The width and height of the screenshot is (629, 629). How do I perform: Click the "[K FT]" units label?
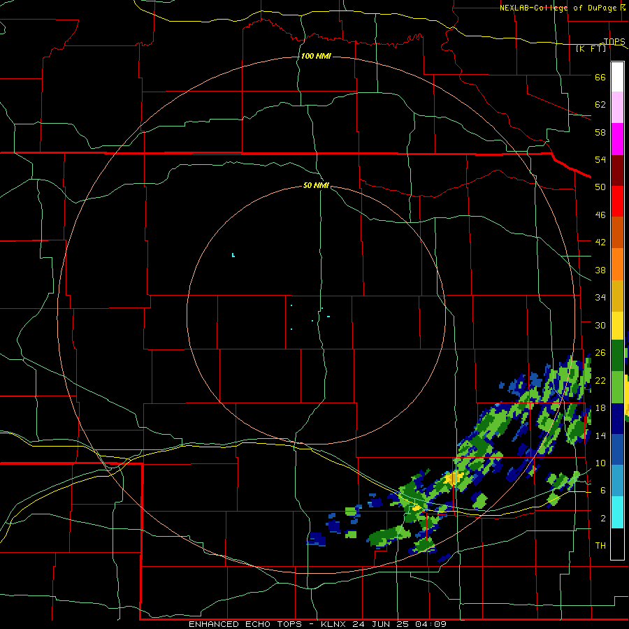[x=591, y=49]
